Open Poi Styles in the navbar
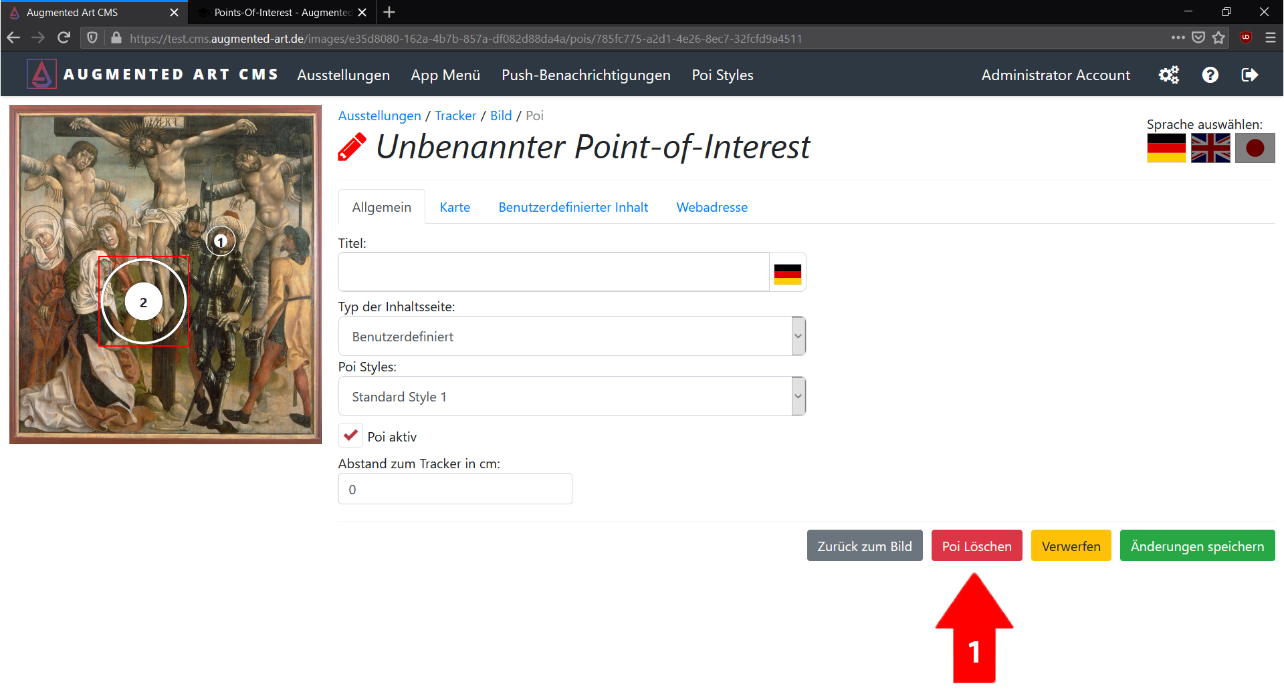 click(722, 75)
